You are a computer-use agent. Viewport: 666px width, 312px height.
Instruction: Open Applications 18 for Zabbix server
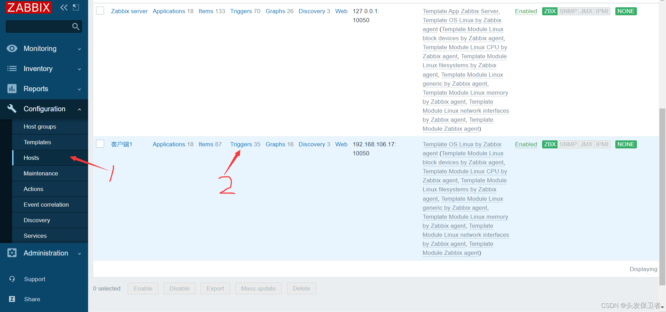[169, 11]
